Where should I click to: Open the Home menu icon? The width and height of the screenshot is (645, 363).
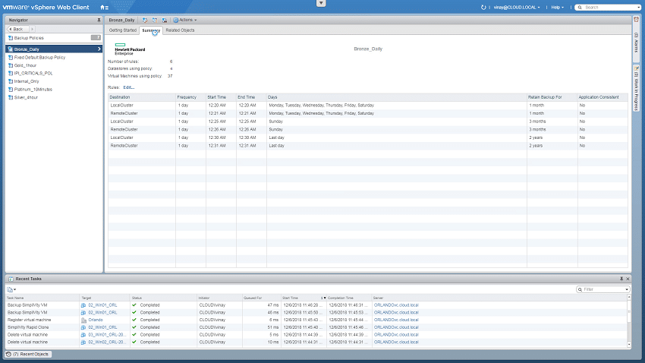(104, 8)
